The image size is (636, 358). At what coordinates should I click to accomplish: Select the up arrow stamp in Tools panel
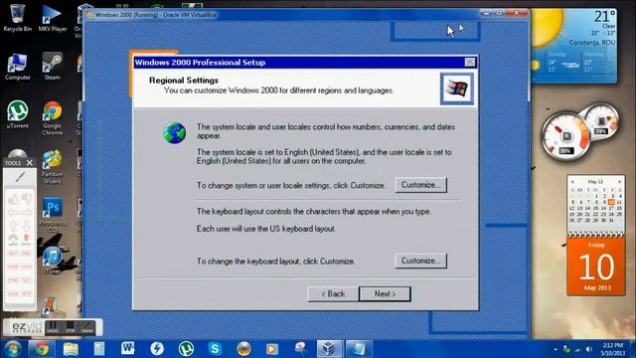(x=13, y=226)
